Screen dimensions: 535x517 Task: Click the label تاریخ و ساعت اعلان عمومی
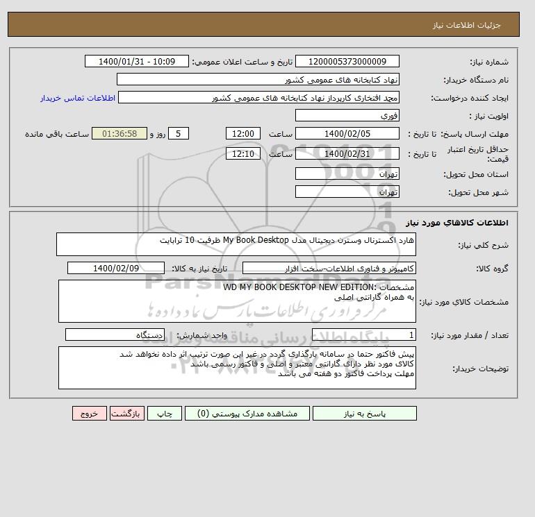(242, 62)
